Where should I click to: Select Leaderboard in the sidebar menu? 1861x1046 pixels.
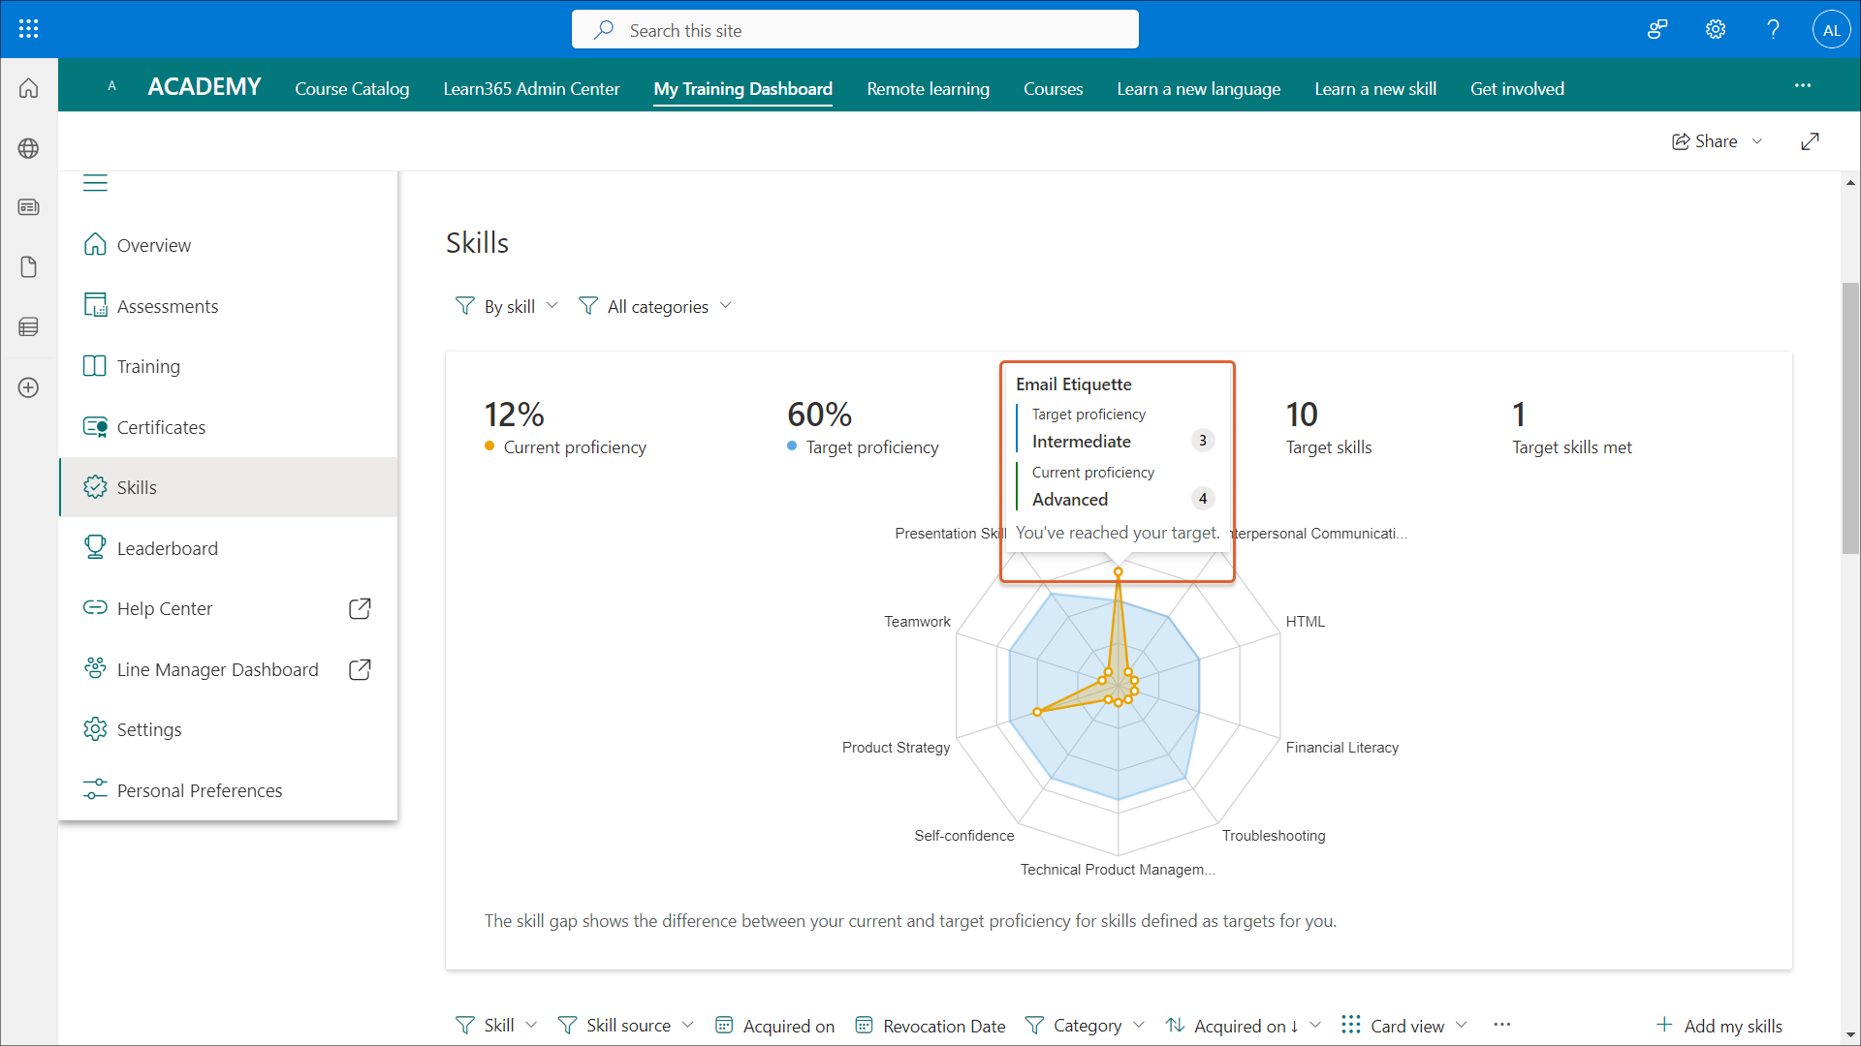pyautogui.click(x=168, y=548)
